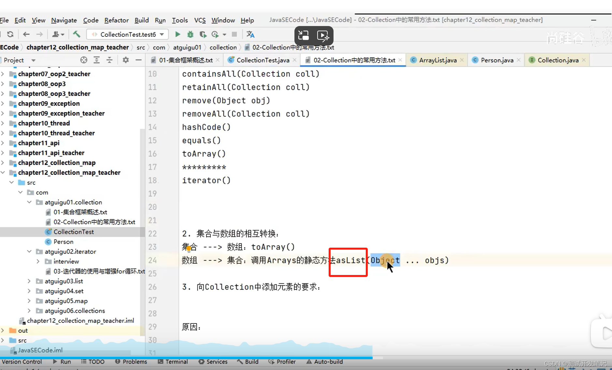Open the Version Control tool window
Viewport: 612px width, 370px height.
pyautogui.click(x=22, y=362)
